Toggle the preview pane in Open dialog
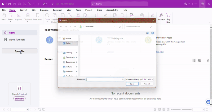212x112 pixels. (x=147, y=33)
